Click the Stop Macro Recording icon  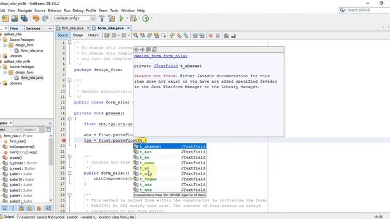pyautogui.click(x=218, y=35)
